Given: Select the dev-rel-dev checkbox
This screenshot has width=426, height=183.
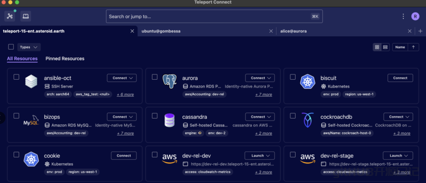Looking at the screenshot, I should coord(155,155).
